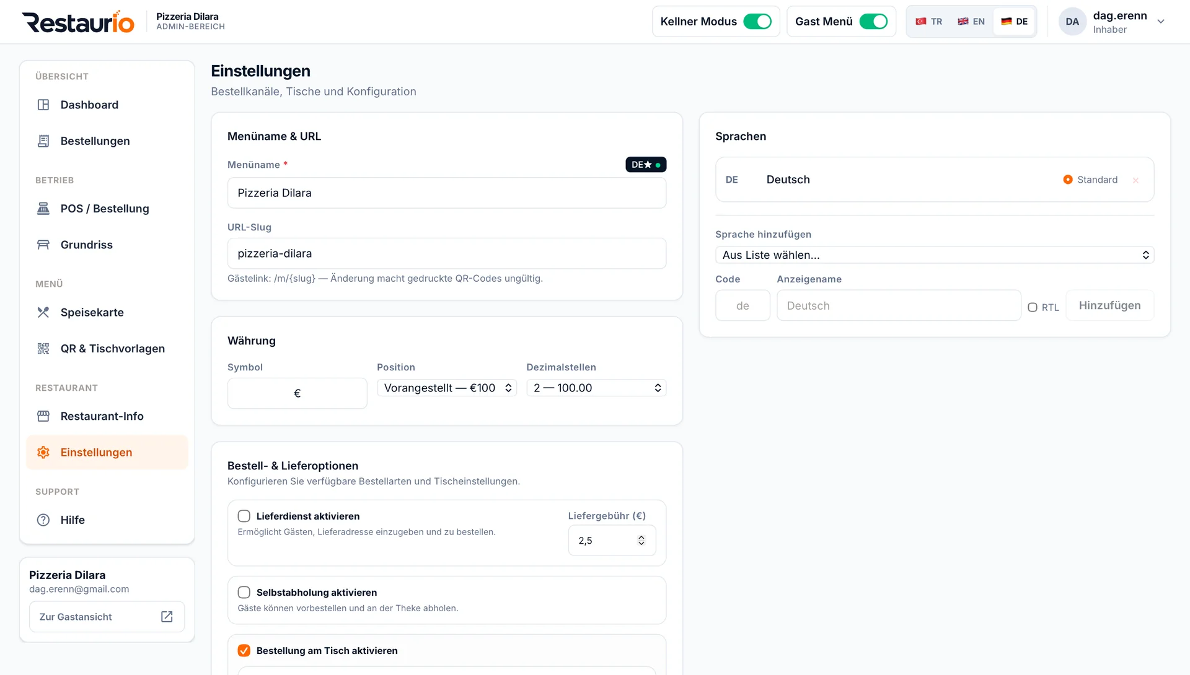Click the currency Symbol input field

pos(297,393)
